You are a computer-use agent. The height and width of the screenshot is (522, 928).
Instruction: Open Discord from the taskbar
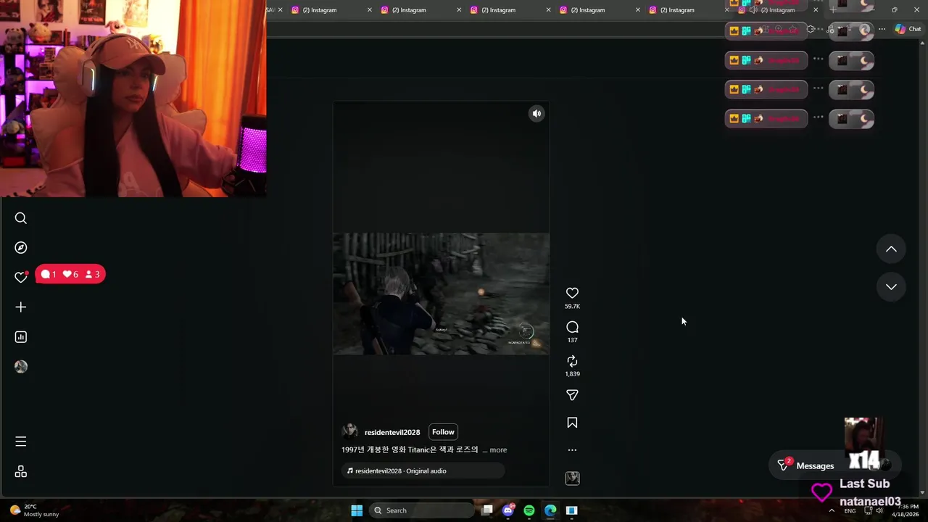click(x=508, y=510)
